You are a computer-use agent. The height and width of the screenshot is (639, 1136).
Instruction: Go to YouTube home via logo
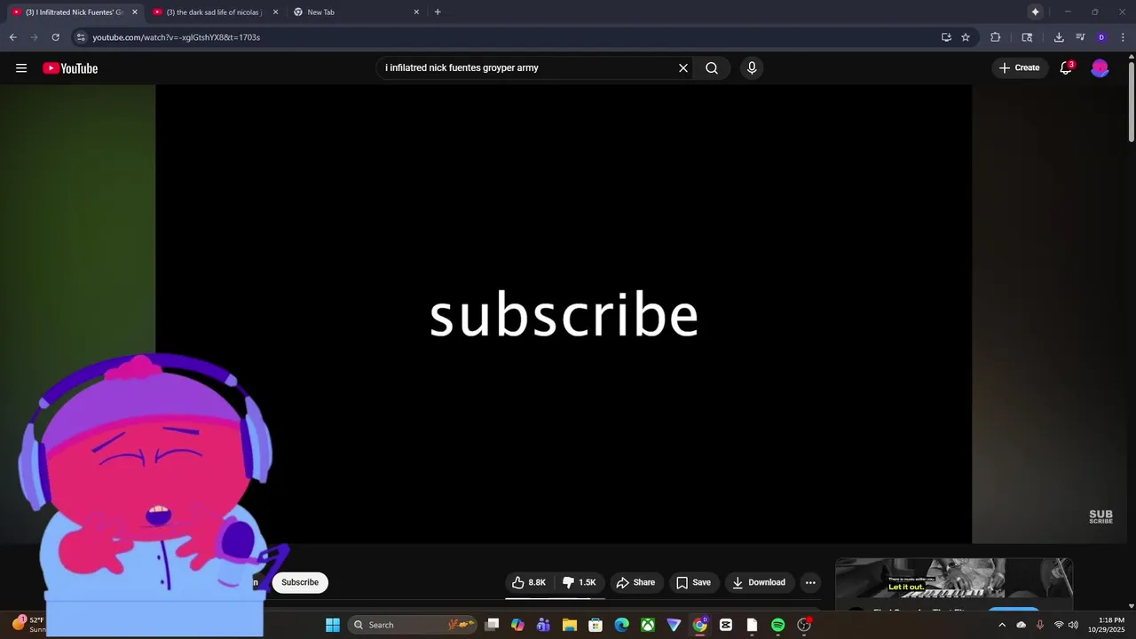[x=70, y=68]
